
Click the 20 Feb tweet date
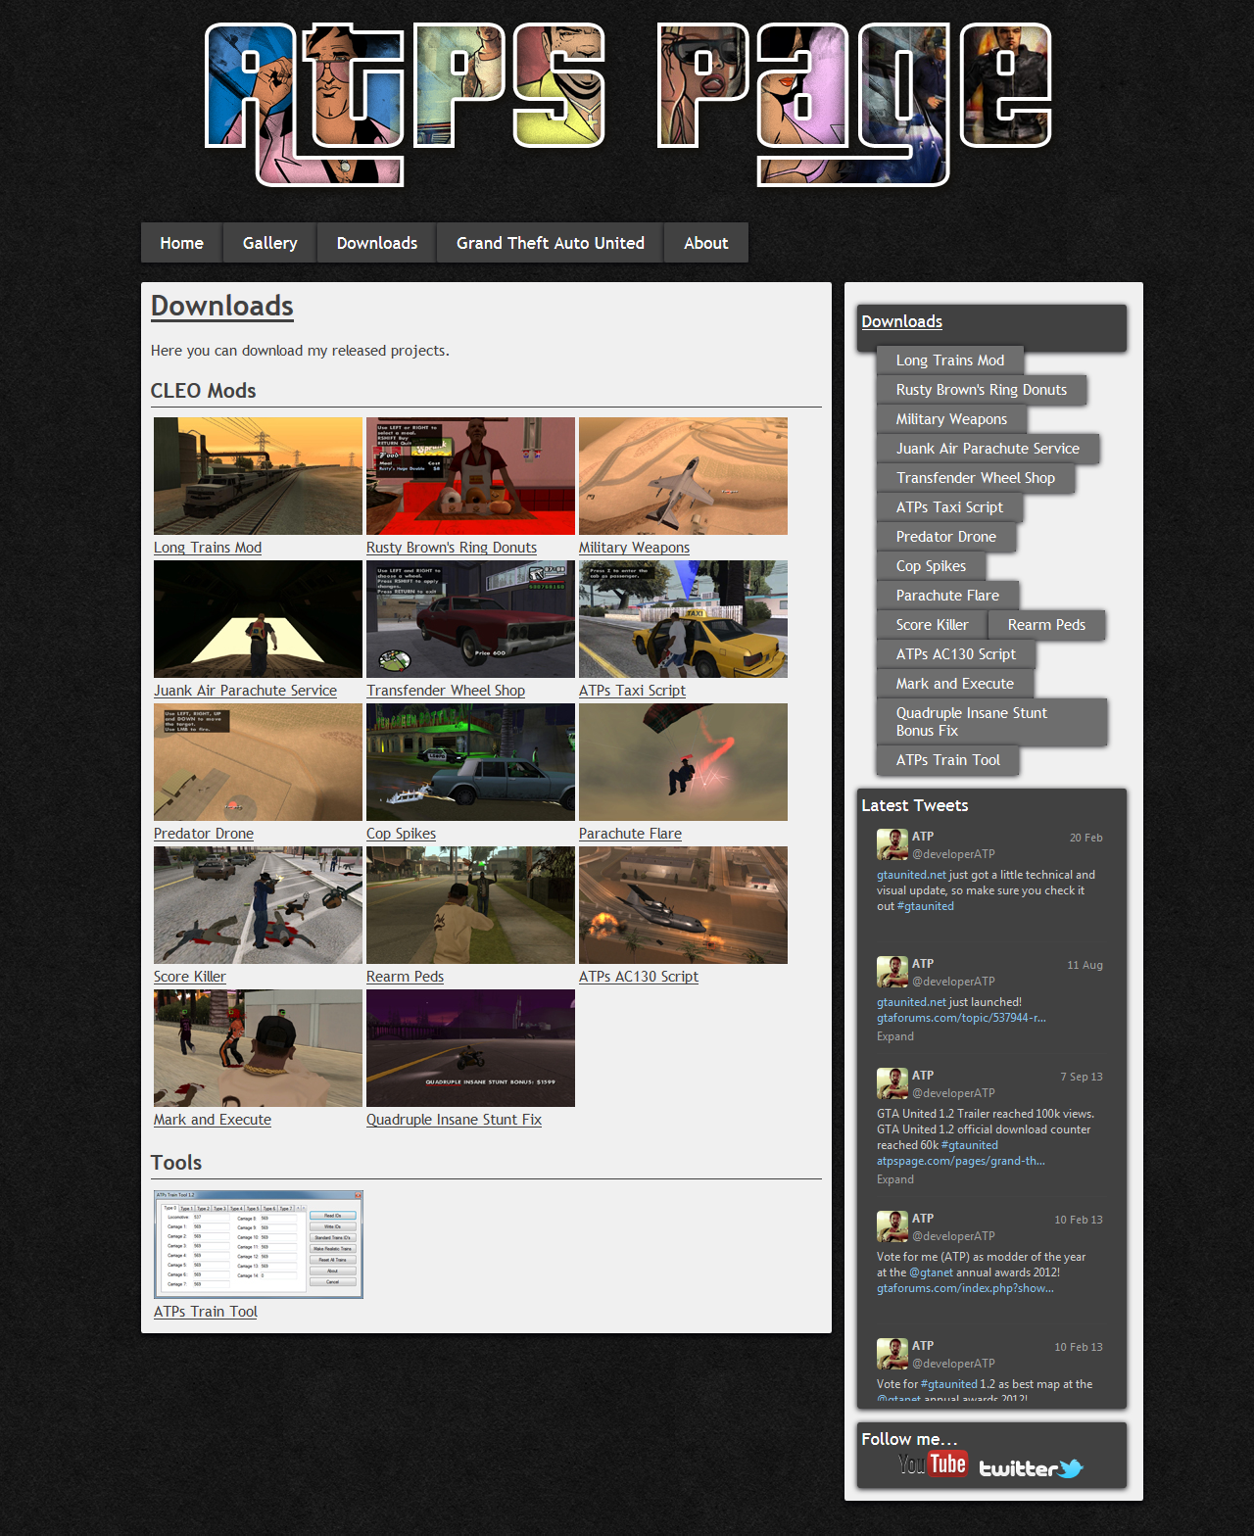click(1085, 838)
